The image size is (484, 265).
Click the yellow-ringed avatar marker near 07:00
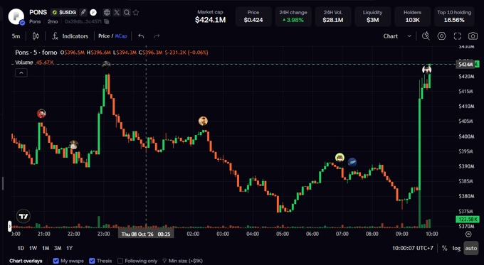pyautogui.click(x=340, y=158)
